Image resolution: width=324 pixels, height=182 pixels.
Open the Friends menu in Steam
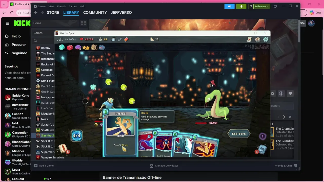[x=61, y=6]
